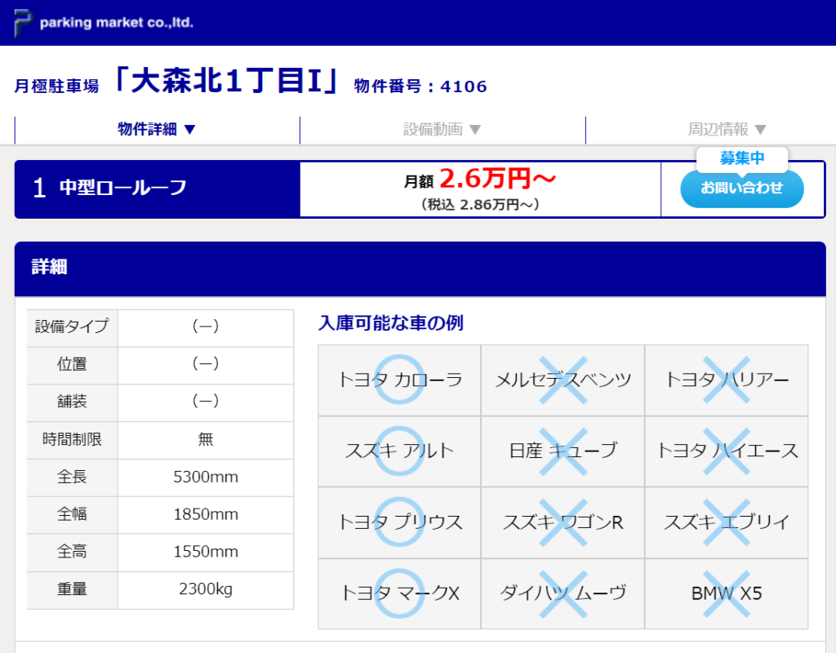
Task: Expand the 周辺情報 section tab
Action: point(727,129)
